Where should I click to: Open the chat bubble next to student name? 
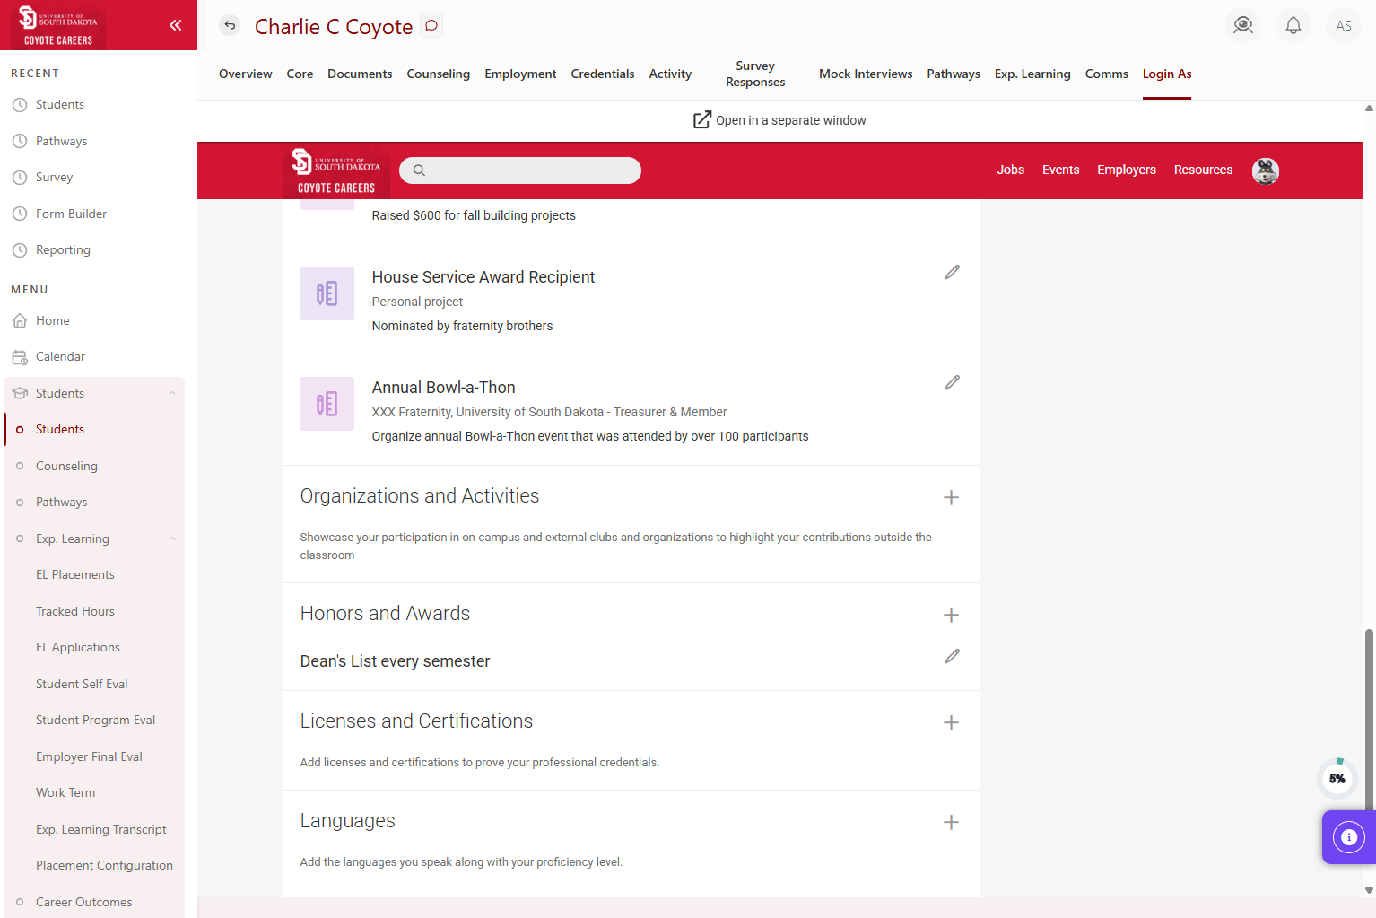pyautogui.click(x=431, y=25)
